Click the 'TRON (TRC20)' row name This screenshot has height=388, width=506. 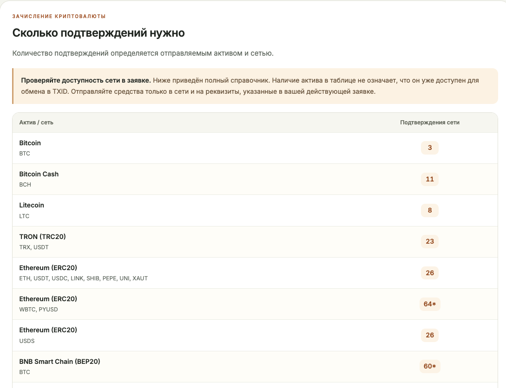(43, 237)
